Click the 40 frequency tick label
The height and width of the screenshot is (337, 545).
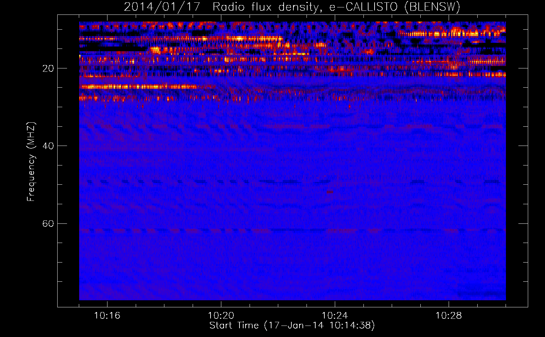(48, 146)
